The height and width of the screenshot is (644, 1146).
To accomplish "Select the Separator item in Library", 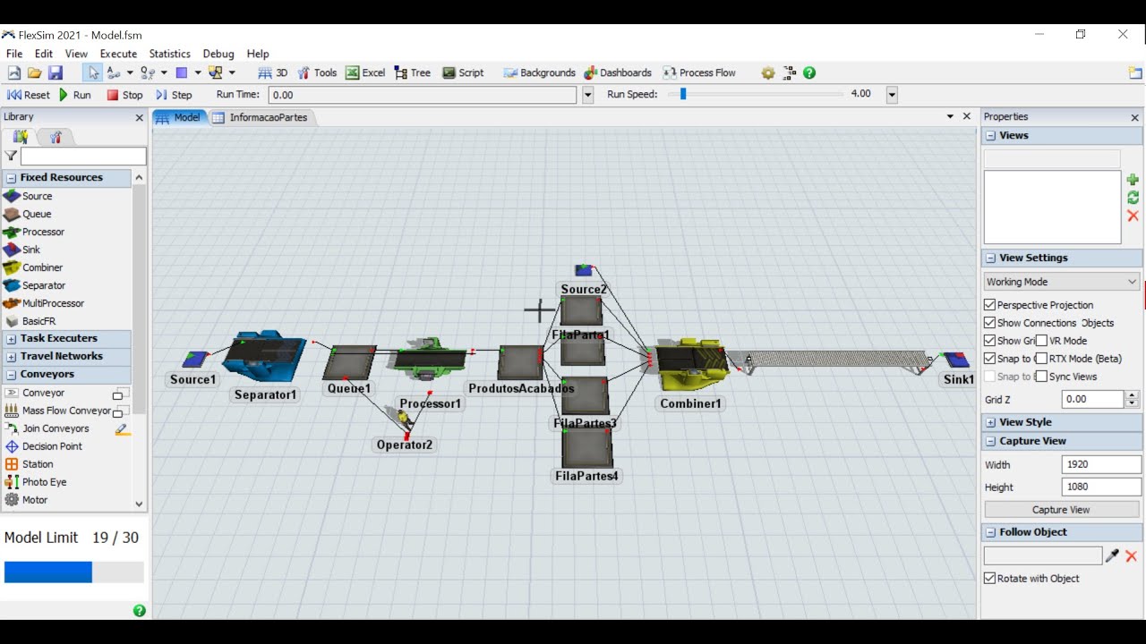I will (34, 285).
